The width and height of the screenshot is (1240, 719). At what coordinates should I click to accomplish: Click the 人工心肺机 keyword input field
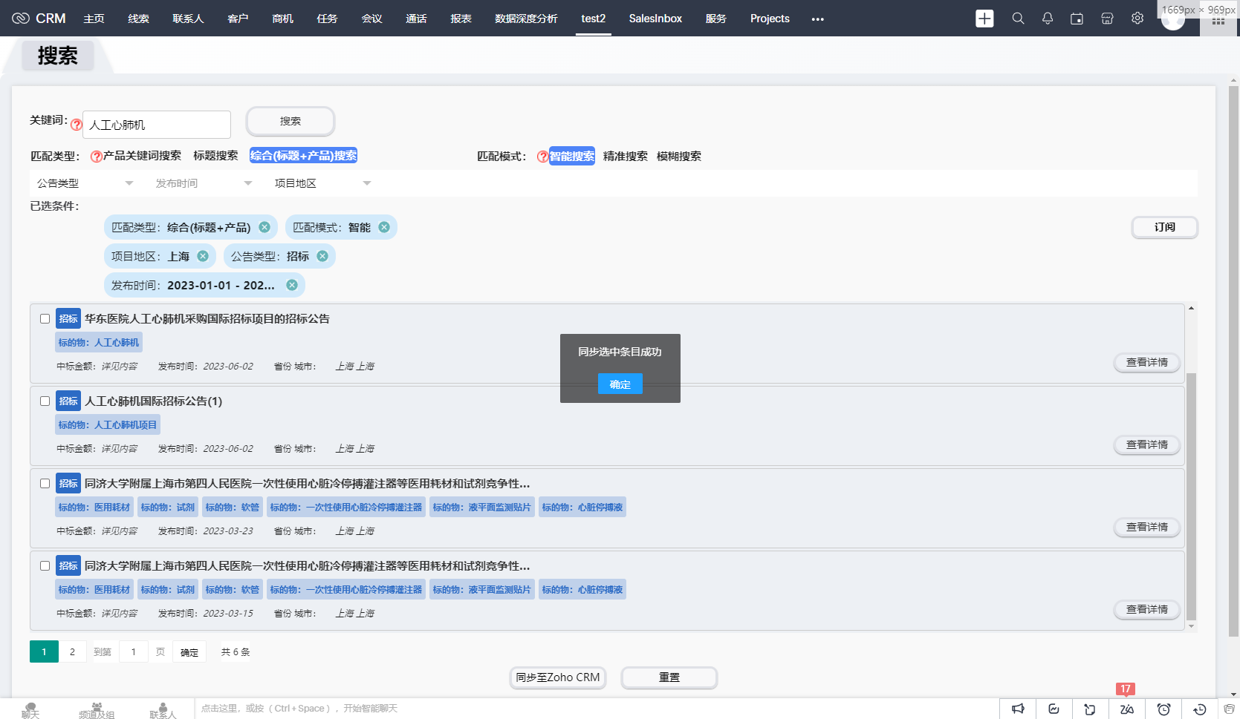[156, 124]
